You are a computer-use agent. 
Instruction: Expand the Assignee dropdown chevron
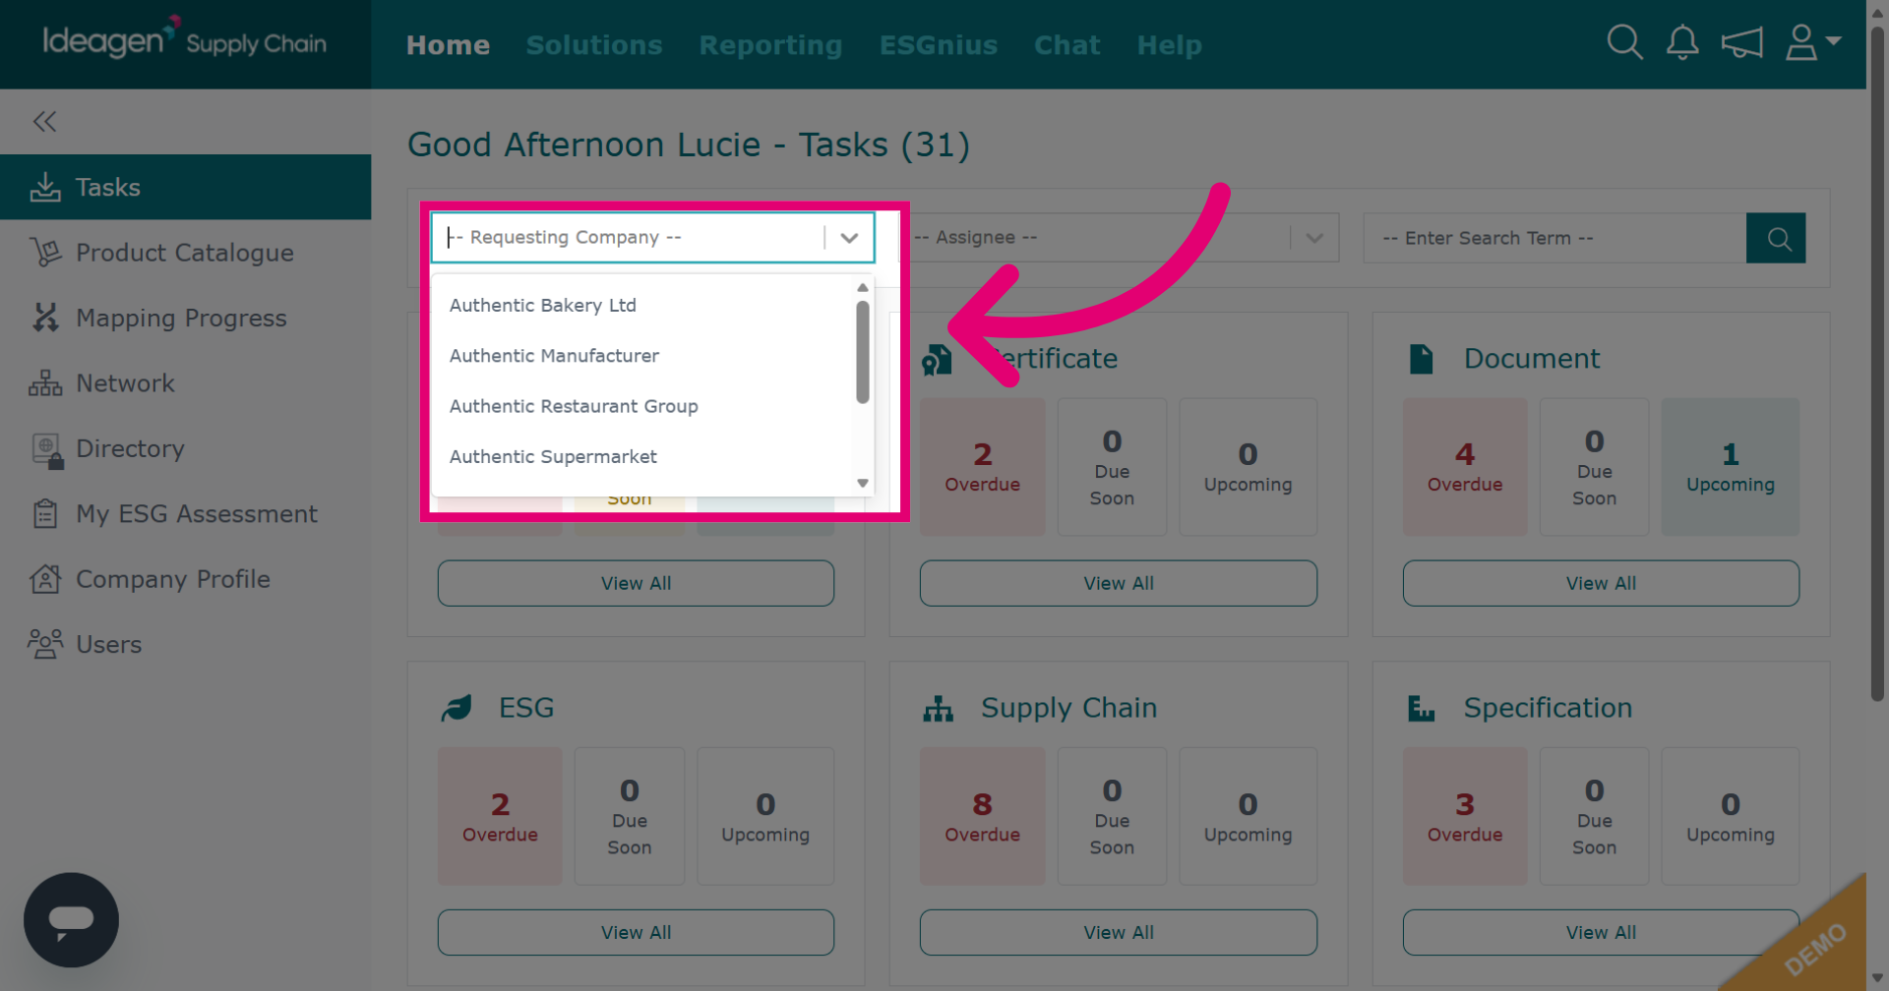point(1314,238)
